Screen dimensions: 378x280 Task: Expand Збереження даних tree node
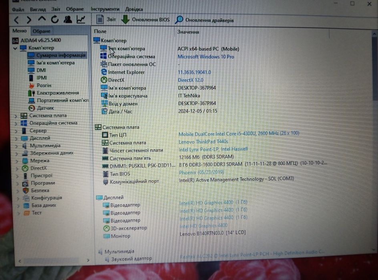17,154
